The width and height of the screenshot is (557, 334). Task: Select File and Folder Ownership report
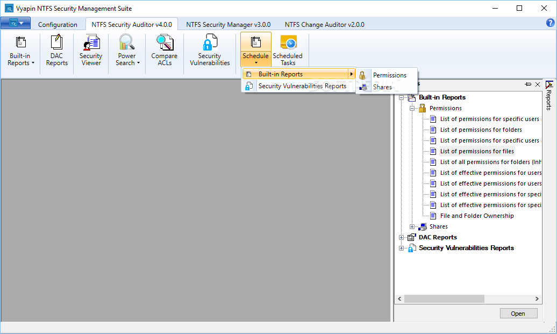tap(477, 216)
